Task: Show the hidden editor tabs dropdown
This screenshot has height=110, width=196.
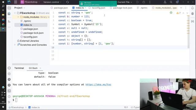Action: click(x=181, y=8)
